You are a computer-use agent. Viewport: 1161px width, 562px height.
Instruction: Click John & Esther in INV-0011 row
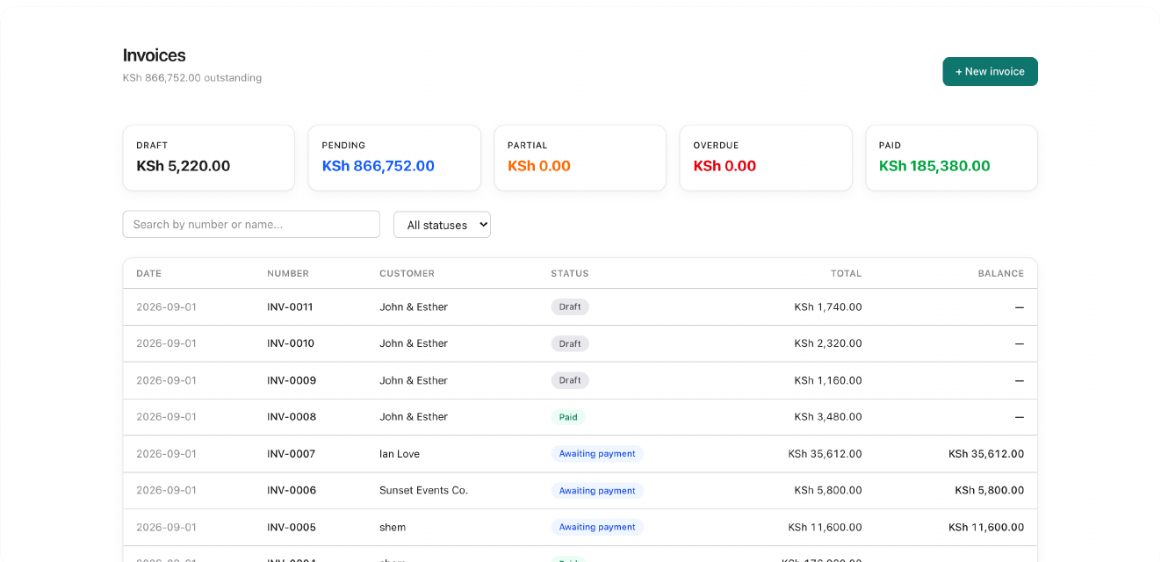point(414,307)
